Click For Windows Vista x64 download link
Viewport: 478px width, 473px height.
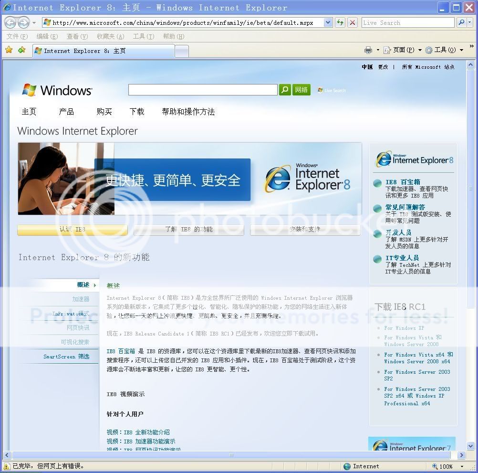click(418, 358)
